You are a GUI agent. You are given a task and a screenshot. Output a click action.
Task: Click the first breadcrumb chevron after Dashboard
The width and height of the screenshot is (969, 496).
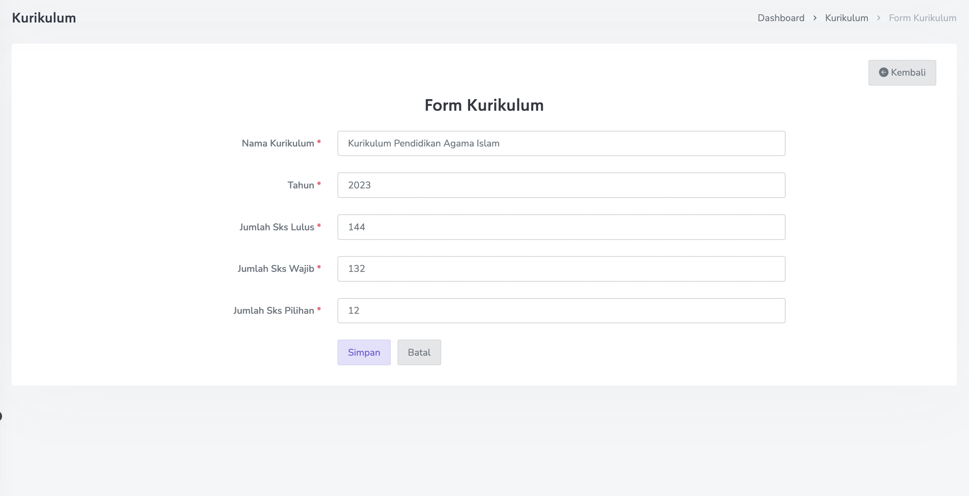(815, 18)
